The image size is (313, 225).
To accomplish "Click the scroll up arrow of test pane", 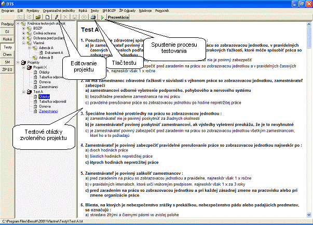I will 309,24.
